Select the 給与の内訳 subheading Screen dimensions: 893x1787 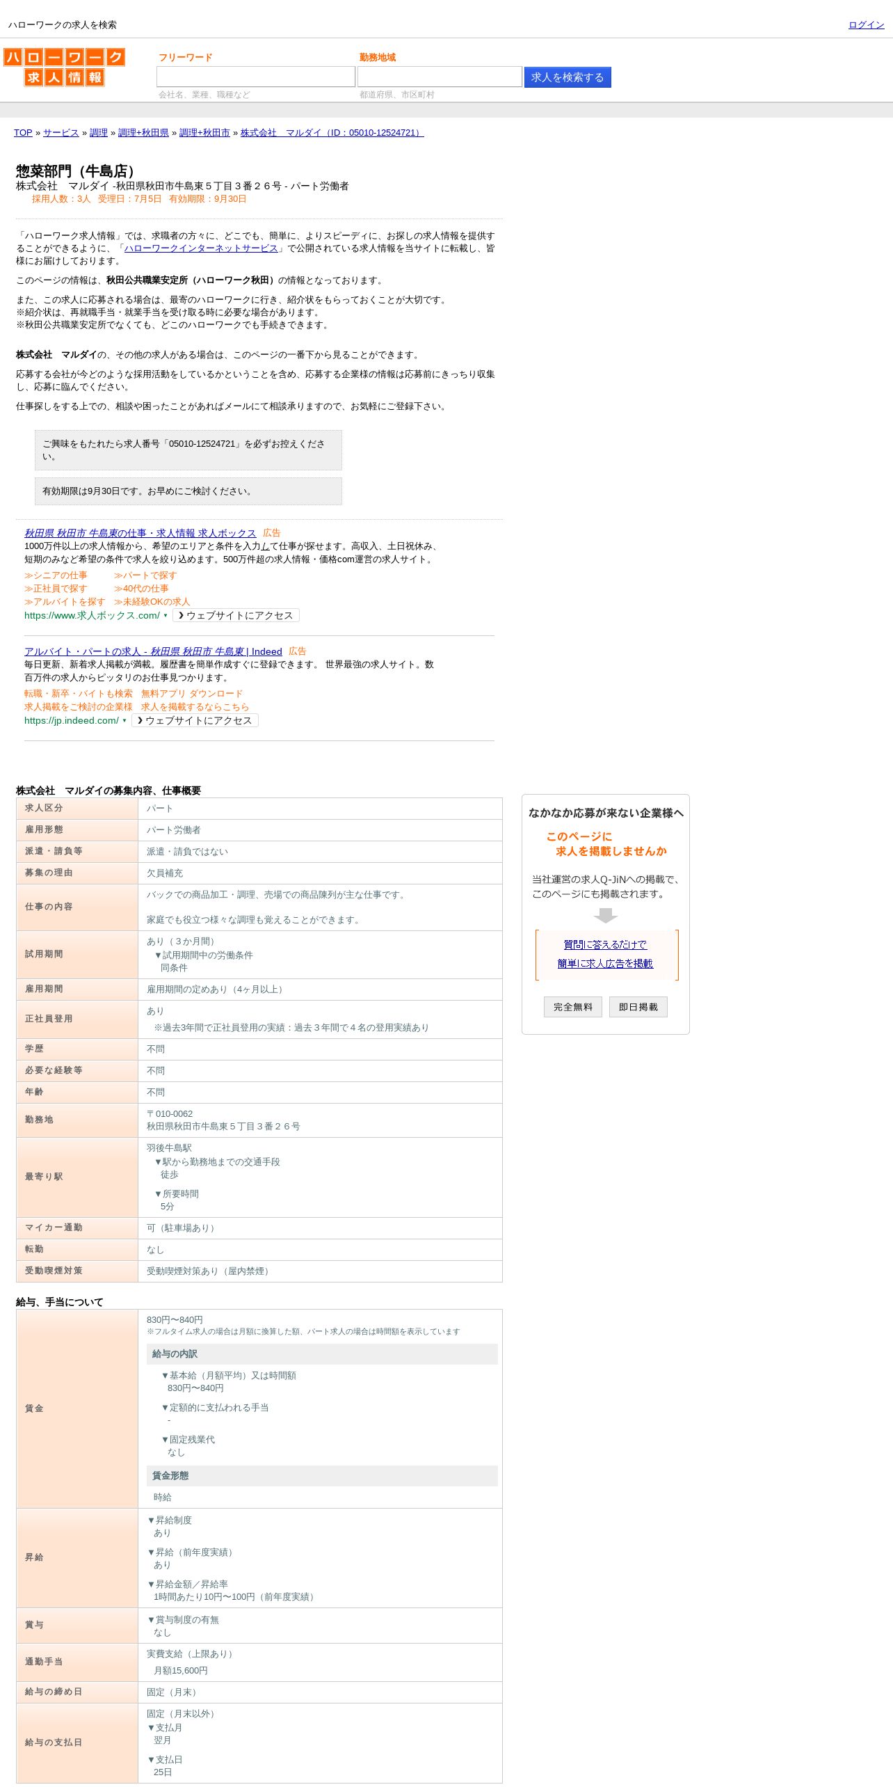322,1354
